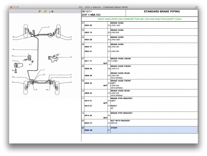Maximize window with the green button
This screenshot has width=207, height=156.
pyautogui.click(x=17, y=7)
